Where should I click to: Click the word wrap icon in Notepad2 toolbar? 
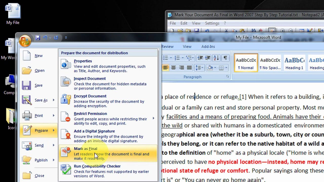(x=272, y=31)
